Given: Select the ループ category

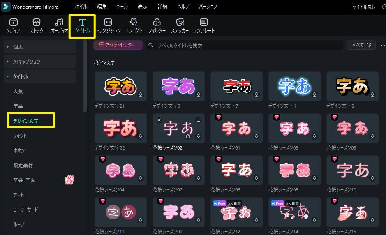Looking at the screenshot, I should 19,224.
